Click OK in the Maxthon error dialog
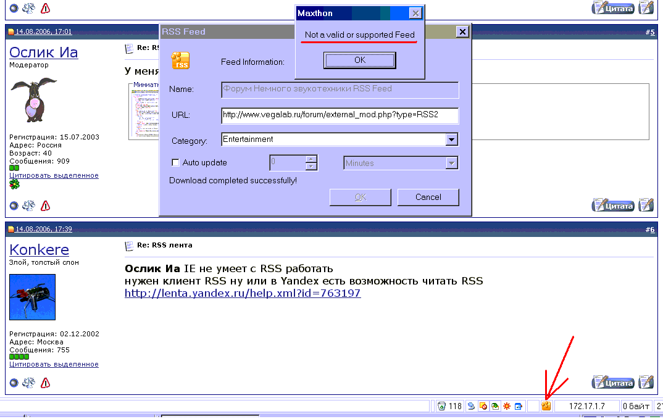Image resolution: width=663 pixels, height=419 pixels. [360, 60]
